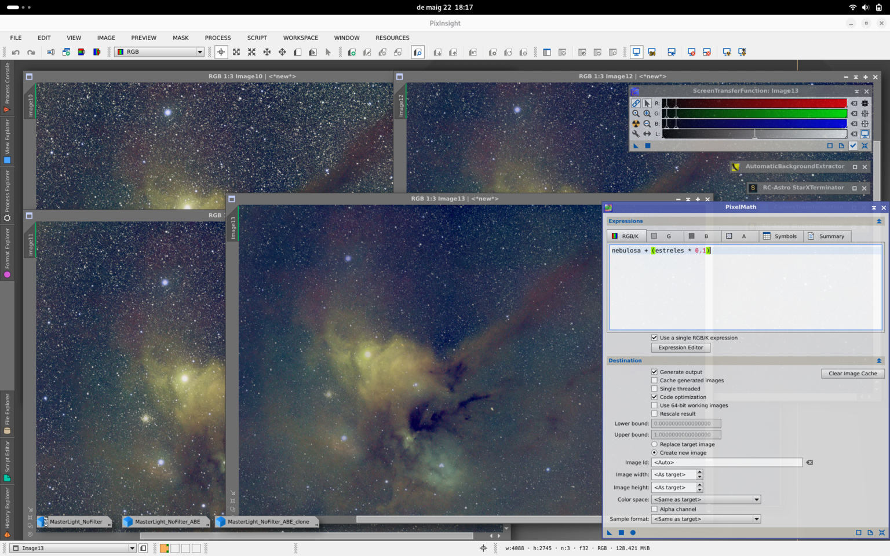Open the PROCESS menu
The height and width of the screenshot is (556, 890).
[x=218, y=38]
